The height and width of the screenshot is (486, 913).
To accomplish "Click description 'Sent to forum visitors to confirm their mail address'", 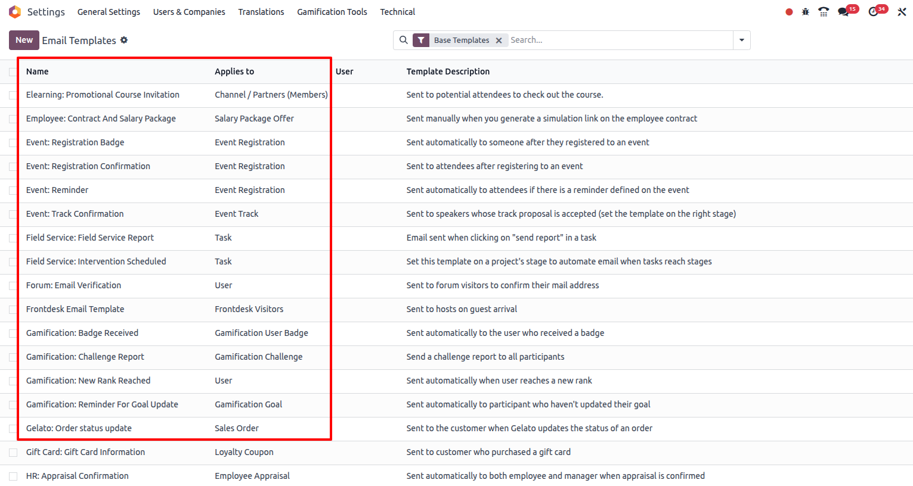I will coord(503,285).
